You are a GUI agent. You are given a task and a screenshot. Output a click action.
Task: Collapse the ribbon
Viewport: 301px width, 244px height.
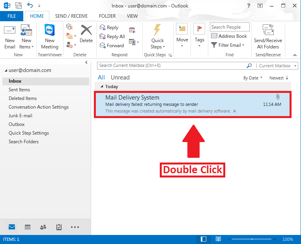point(295,55)
